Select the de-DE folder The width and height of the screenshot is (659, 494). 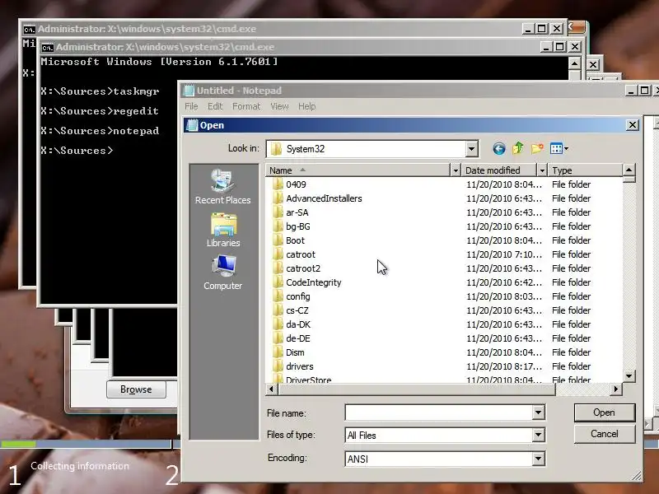298,338
